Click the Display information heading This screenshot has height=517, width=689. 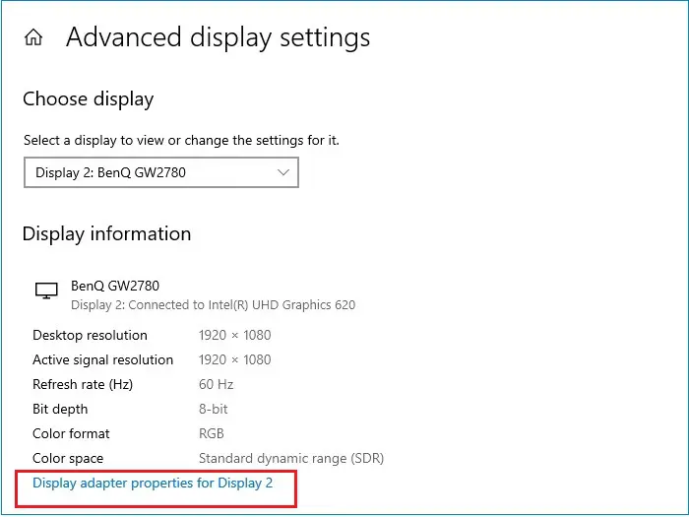coord(106,234)
